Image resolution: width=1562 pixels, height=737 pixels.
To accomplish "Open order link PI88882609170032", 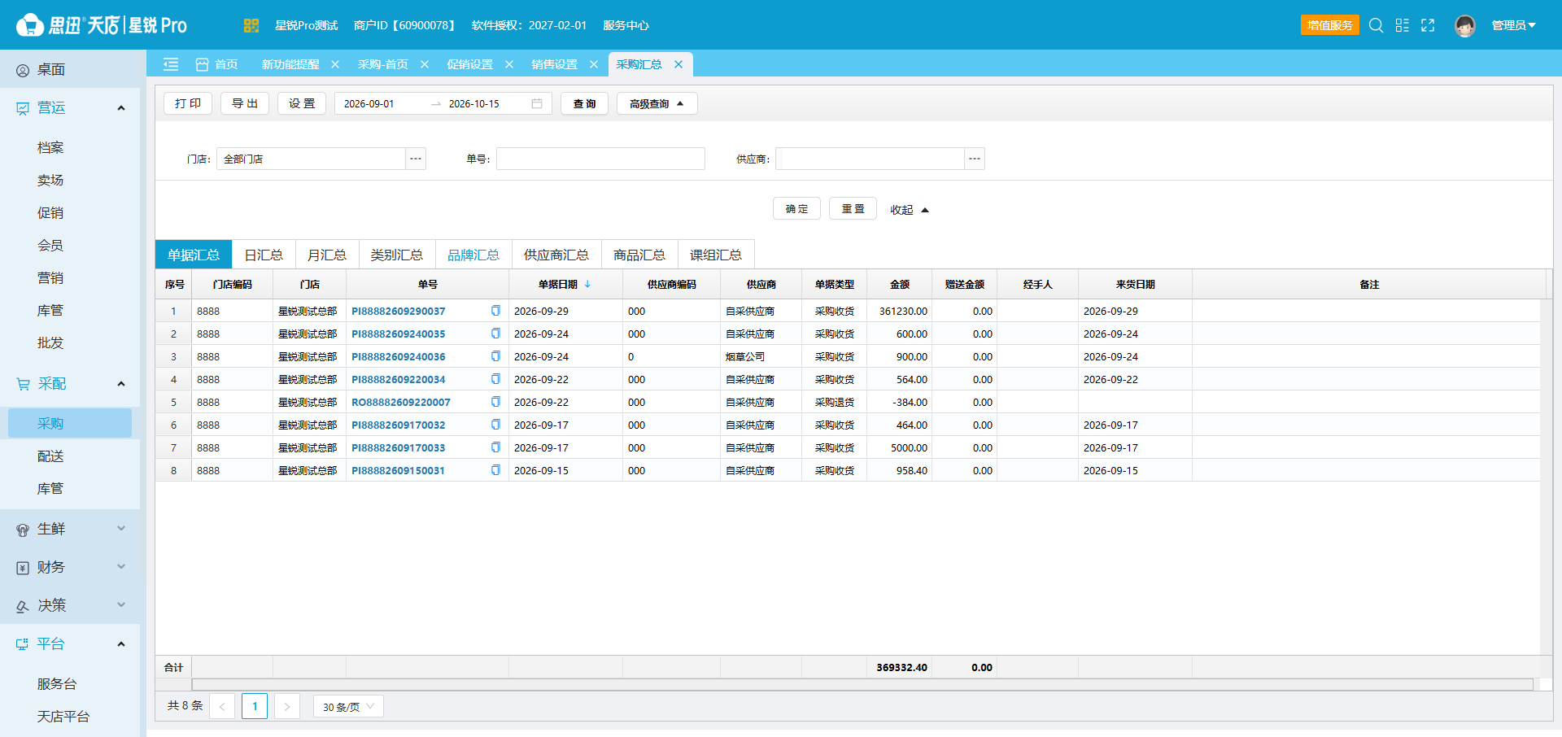I will coord(398,425).
